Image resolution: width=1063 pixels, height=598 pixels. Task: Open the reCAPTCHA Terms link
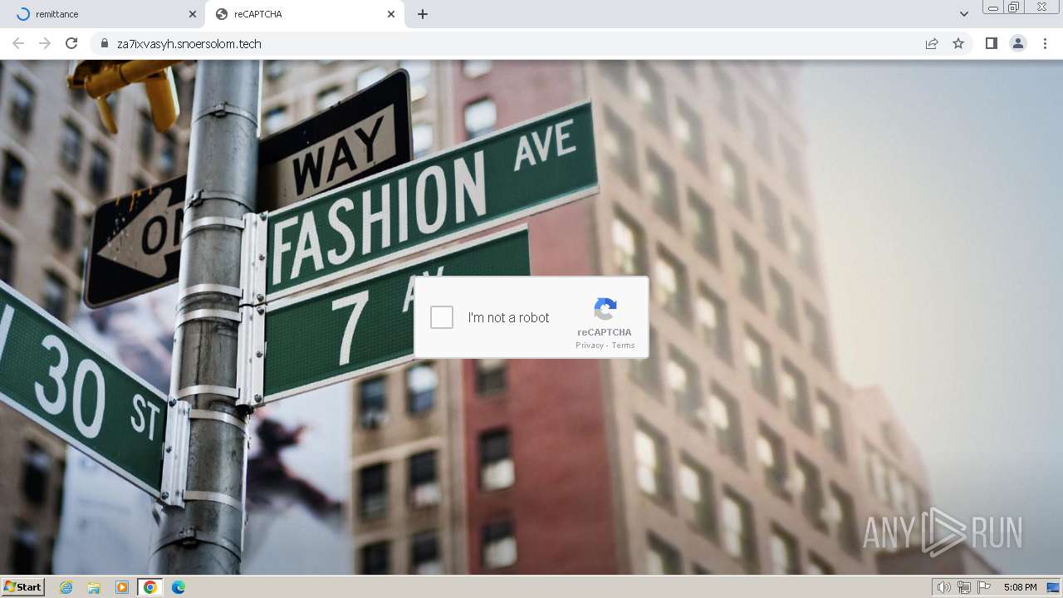pyautogui.click(x=623, y=346)
